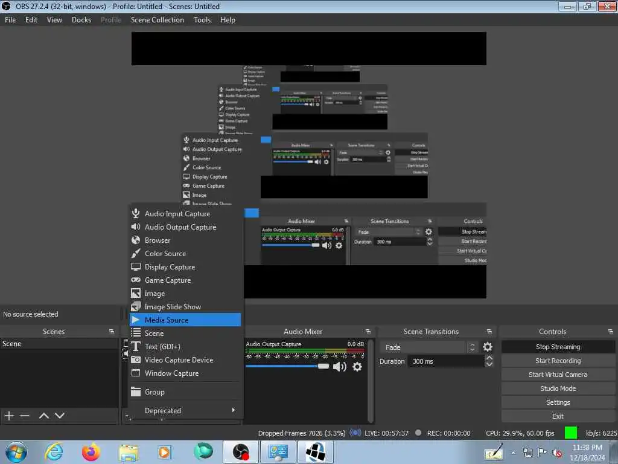Move scene up arrow

click(44, 416)
